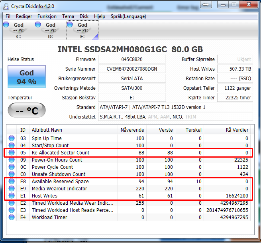Click the temperature -- °C indicator button
Image resolution: width=261 pixels, height=243 pixels.
[x=27, y=110]
